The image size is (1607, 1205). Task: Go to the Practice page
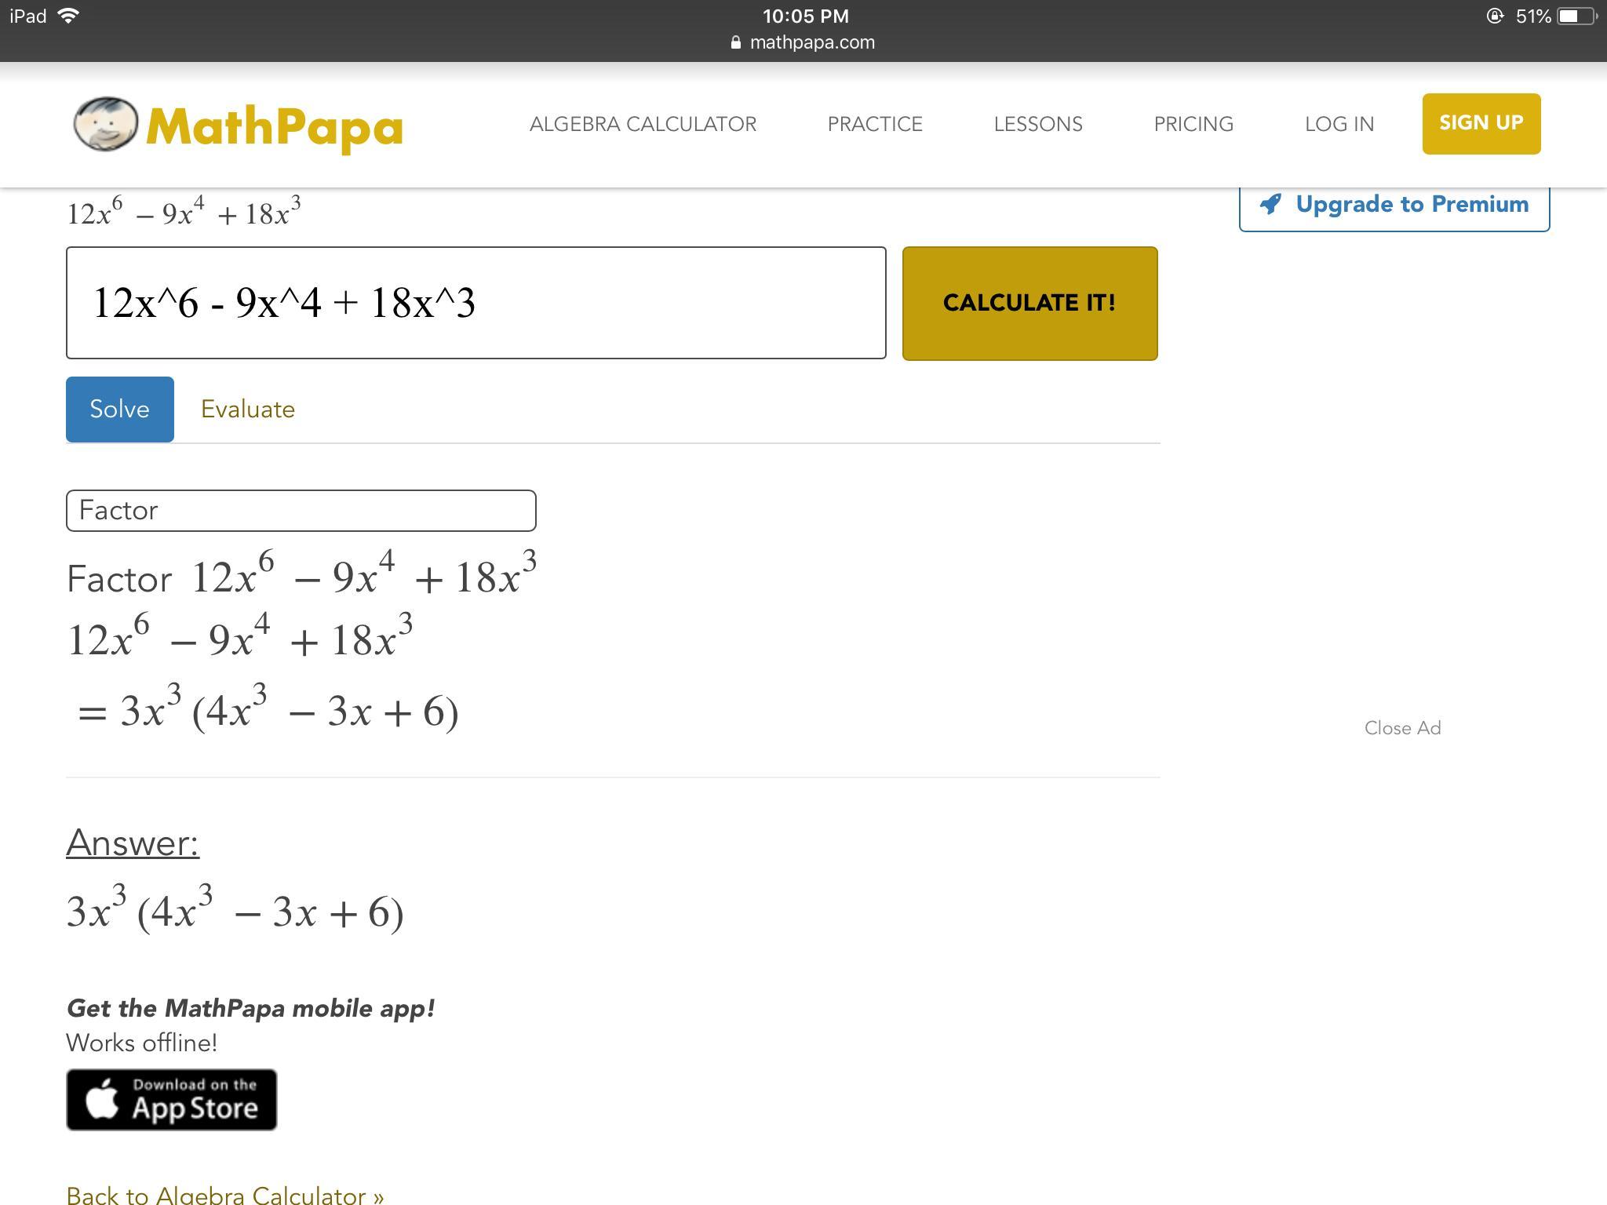coord(875,124)
